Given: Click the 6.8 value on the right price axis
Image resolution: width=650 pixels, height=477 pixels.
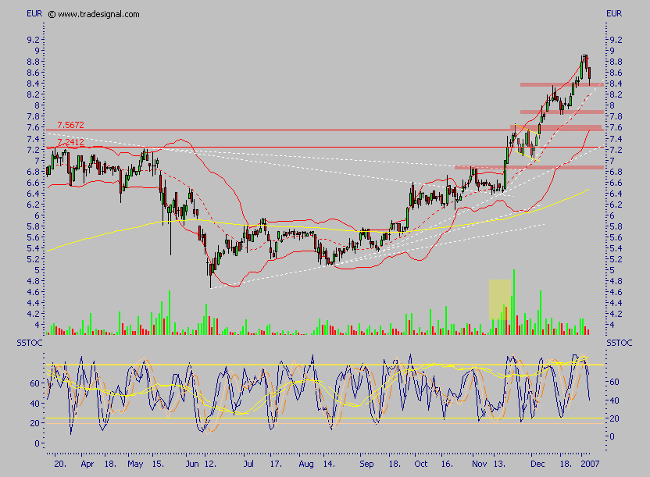Looking at the screenshot, I should (x=616, y=172).
